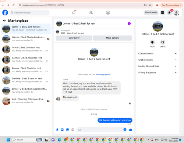Open the Danielle 2 bed 2 bath conversation
184x143 pixels.
pos(26,80)
